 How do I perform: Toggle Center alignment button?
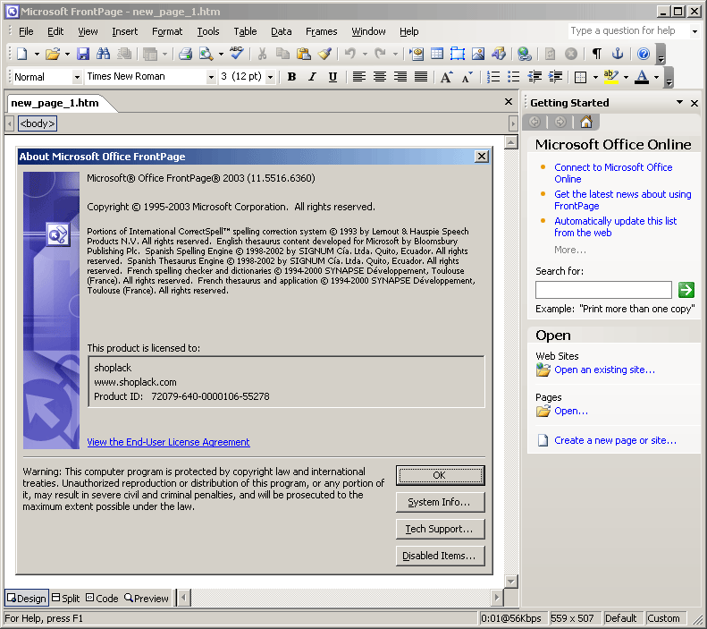[x=380, y=77]
